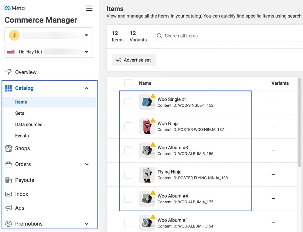Click the warning icon on Woo Ninja

click(153, 120)
